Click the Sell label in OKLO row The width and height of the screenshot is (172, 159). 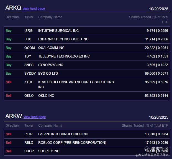tap(9, 96)
